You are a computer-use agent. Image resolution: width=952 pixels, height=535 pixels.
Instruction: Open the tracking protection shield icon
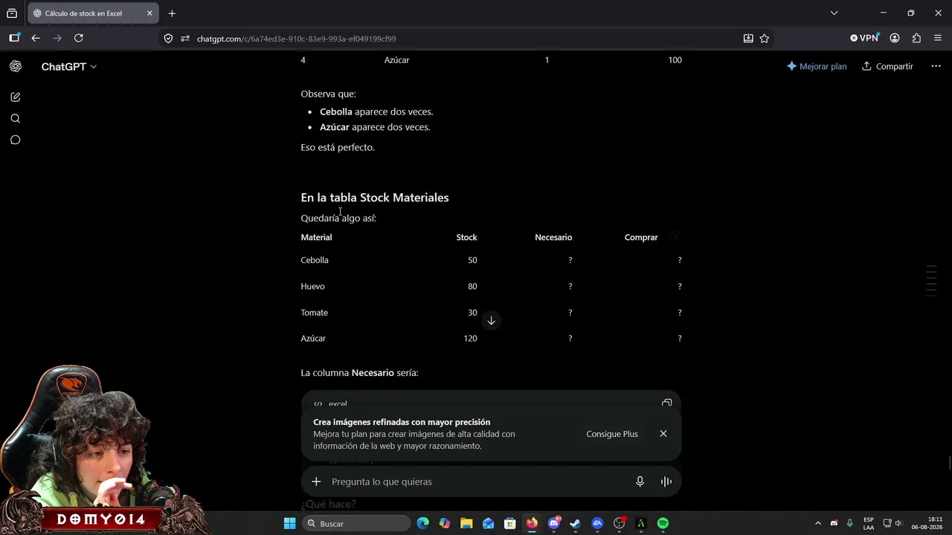(x=168, y=39)
